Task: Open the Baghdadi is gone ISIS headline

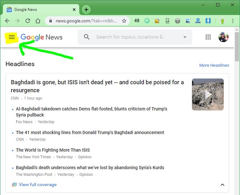Action: pyautogui.click(x=97, y=86)
